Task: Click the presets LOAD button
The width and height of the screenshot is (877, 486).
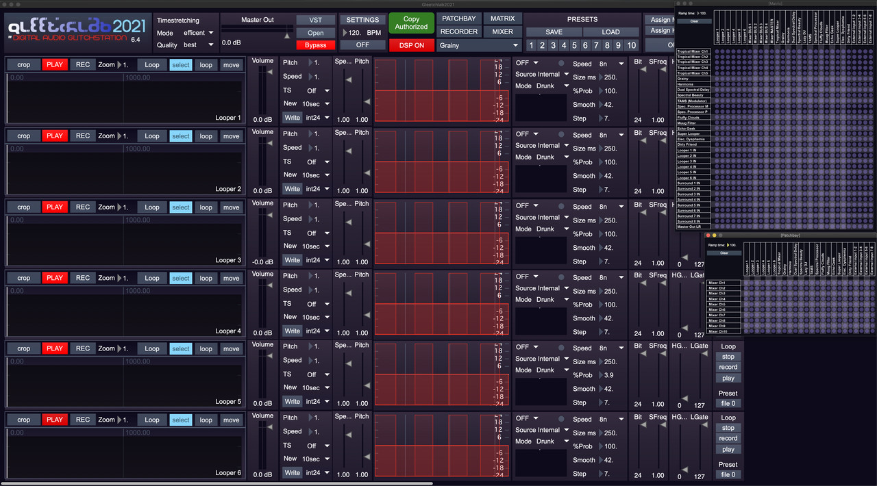Action: tap(610, 31)
